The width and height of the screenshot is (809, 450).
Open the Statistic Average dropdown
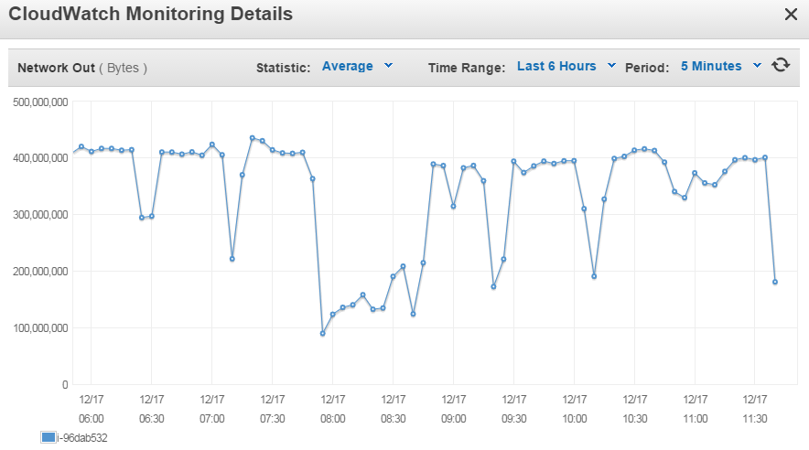coord(357,66)
